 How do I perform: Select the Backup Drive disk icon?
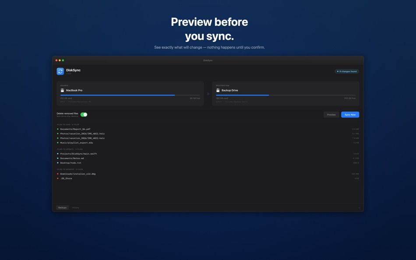pos(217,90)
